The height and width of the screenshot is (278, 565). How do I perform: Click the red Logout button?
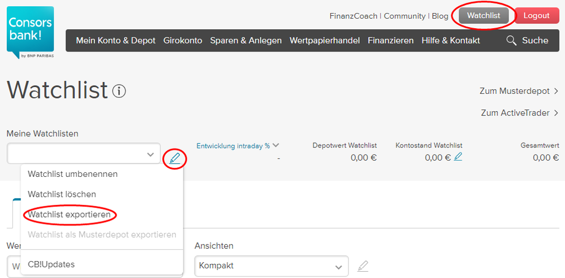(x=537, y=15)
